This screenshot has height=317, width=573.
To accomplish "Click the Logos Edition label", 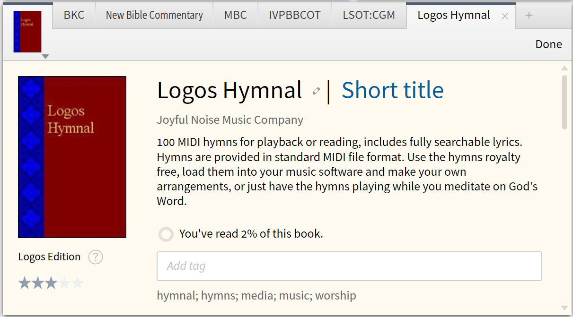I will tap(49, 257).
